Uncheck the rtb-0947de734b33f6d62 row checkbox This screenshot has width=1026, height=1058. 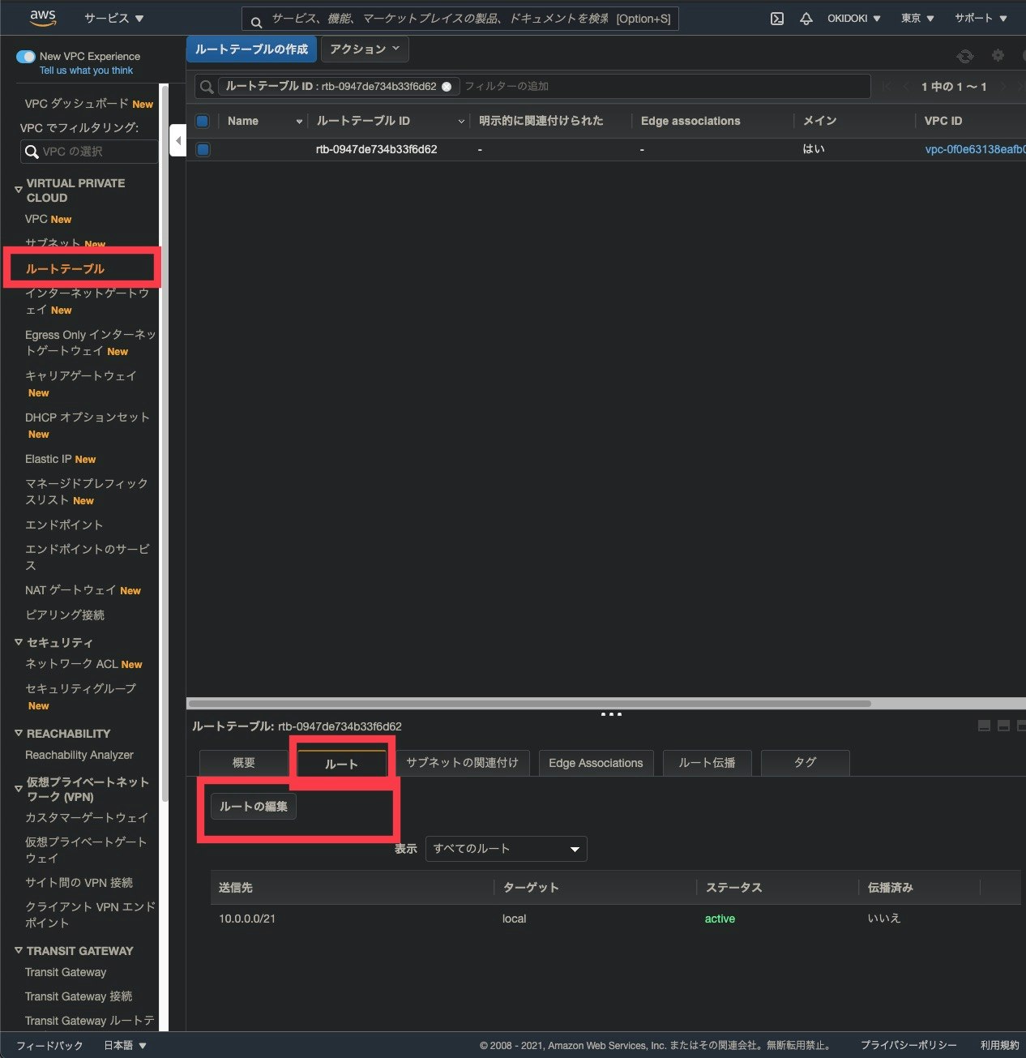pos(203,149)
